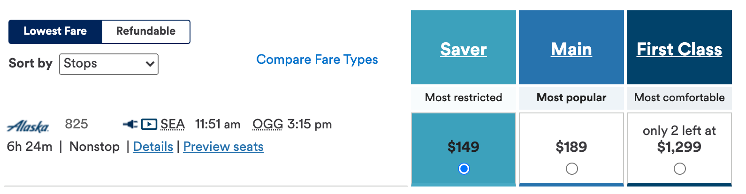Open the flight Details link
This screenshot has width=746, height=194.
pyautogui.click(x=153, y=147)
